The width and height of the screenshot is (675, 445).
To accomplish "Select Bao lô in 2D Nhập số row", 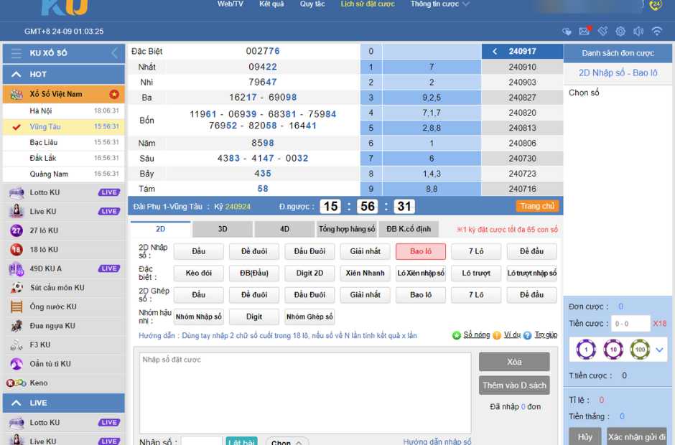I will (421, 251).
